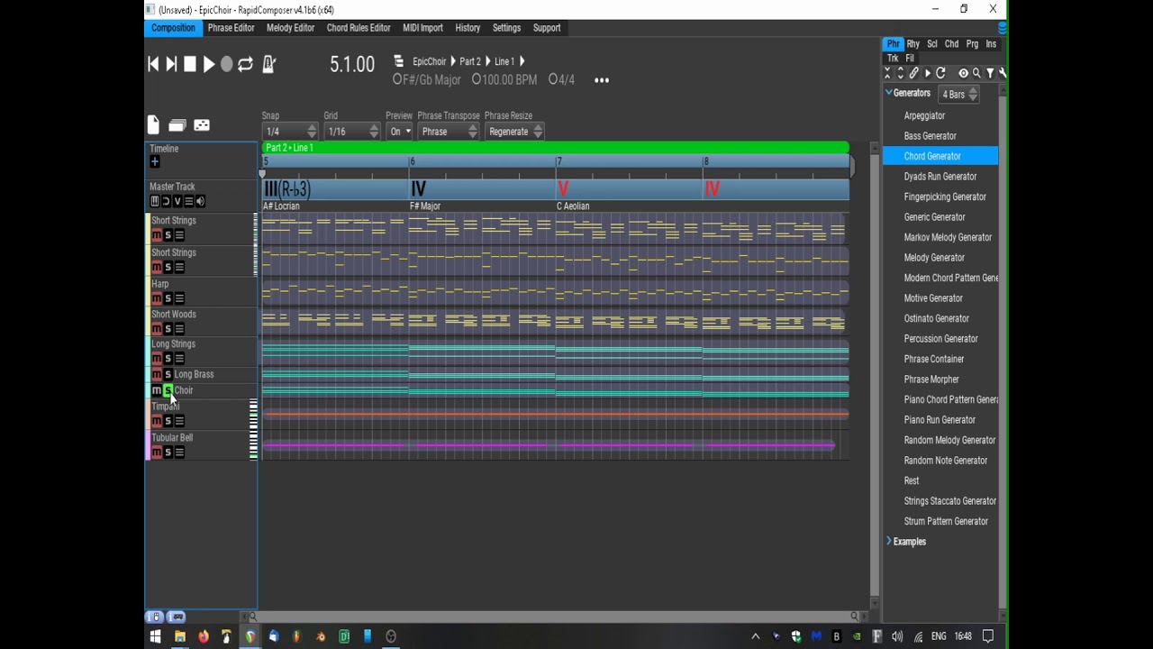Click the taskbar volume speaker icon
Viewport: 1153px width, 649px height.
click(x=897, y=636)
